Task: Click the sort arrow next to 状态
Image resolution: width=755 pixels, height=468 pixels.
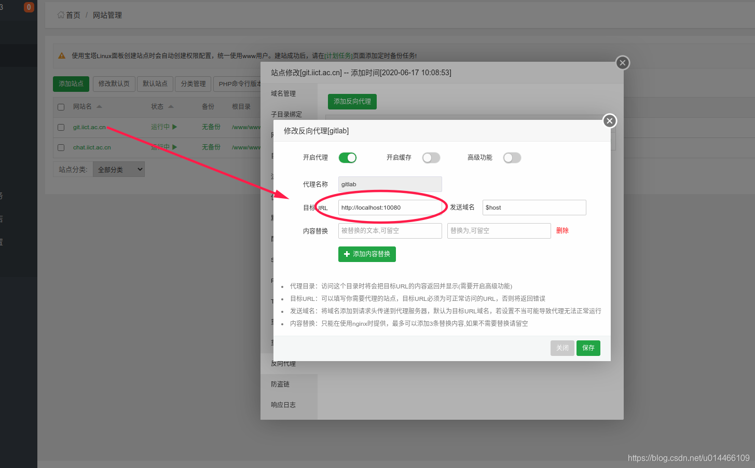Action: (x=171, y=106)
